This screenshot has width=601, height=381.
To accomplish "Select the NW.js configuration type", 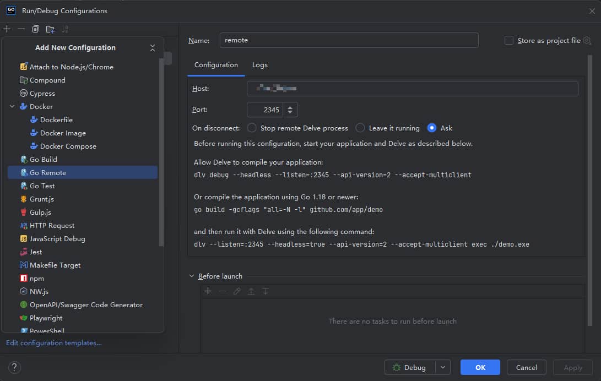I will [83, 291].
